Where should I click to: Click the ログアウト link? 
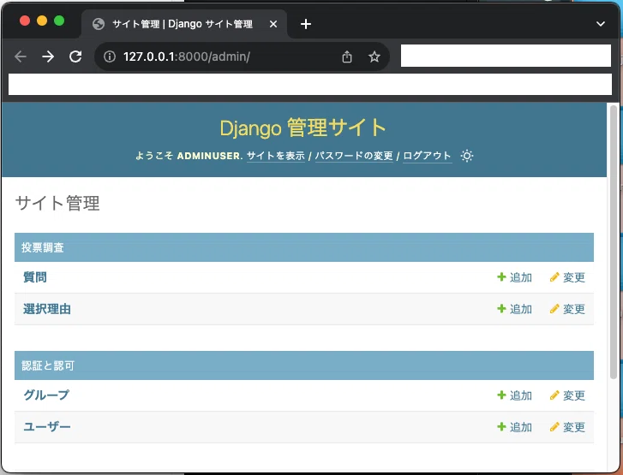coord(427,156)
